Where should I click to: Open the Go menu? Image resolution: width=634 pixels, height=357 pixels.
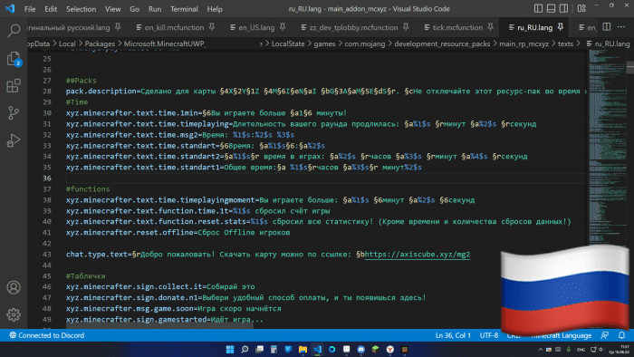click(x=135, y=9)
